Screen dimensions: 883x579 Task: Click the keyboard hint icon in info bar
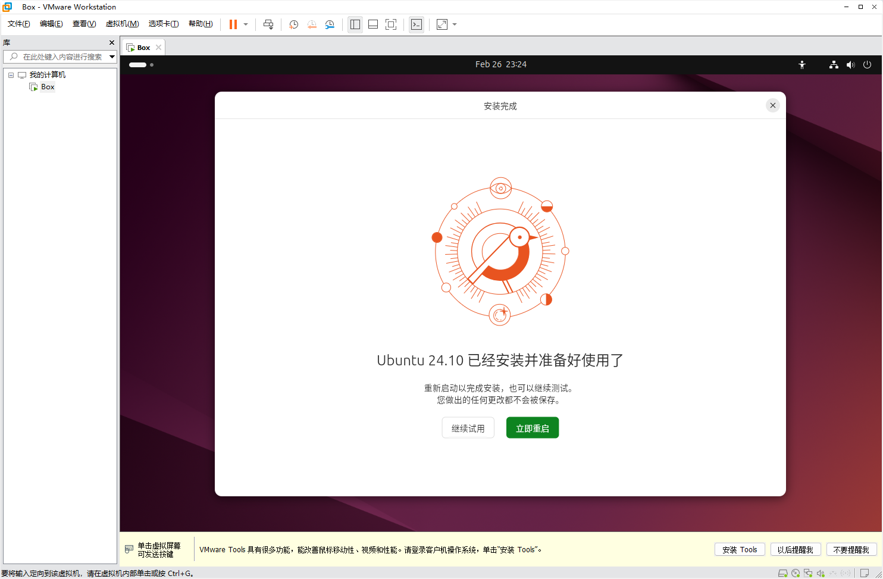(129, 549)
